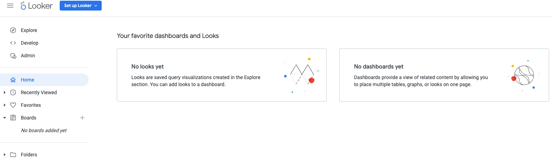The image size is (553, 162).
Task: Click the Home house icon
Action: tap(13, 80)
